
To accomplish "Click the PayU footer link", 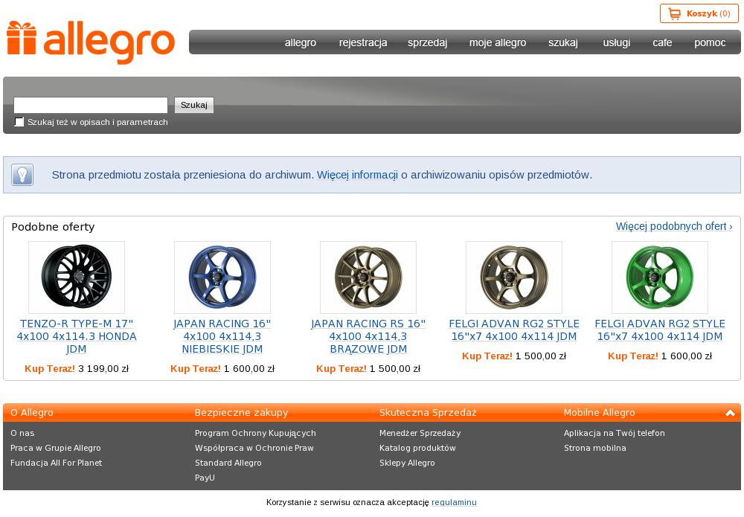I will (x=205, y=478).
